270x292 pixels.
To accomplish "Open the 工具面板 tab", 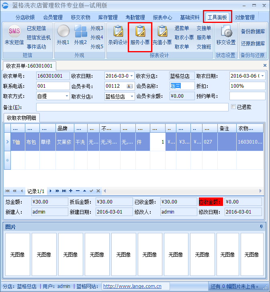I will point(217,18).
